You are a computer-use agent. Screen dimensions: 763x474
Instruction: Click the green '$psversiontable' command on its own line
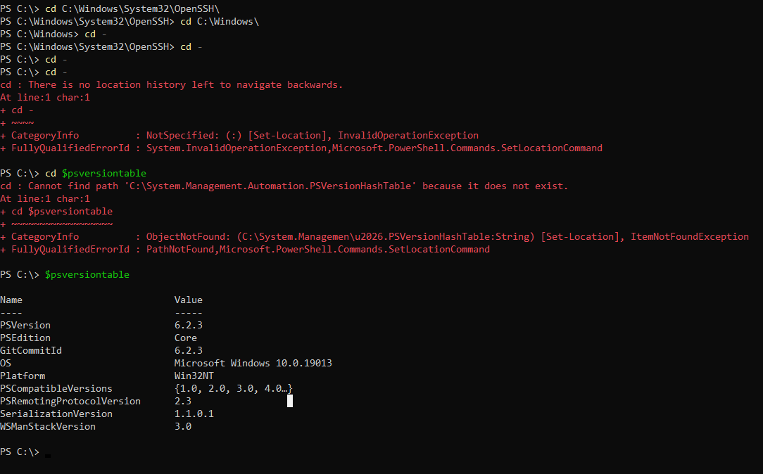(87, 275)
